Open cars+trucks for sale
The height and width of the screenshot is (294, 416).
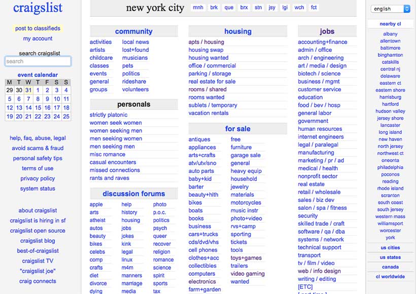pos(203,234)
